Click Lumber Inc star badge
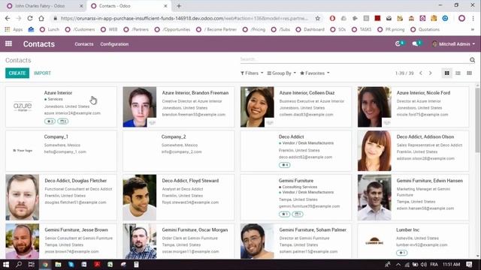481x270 pixels. (401, 253)
